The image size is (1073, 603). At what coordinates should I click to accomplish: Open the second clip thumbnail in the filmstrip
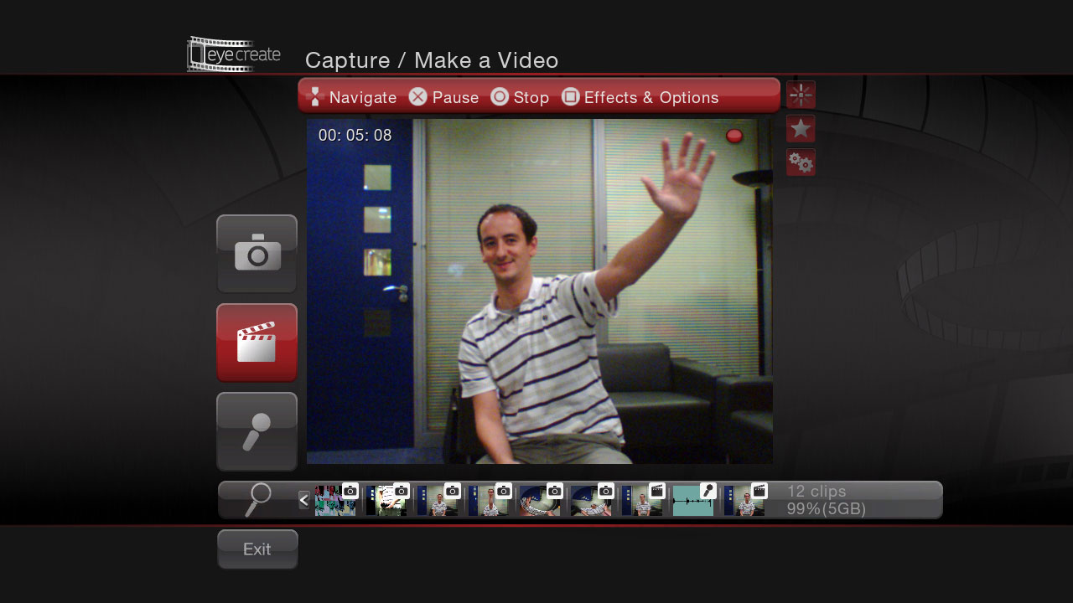tap(387, 500)
